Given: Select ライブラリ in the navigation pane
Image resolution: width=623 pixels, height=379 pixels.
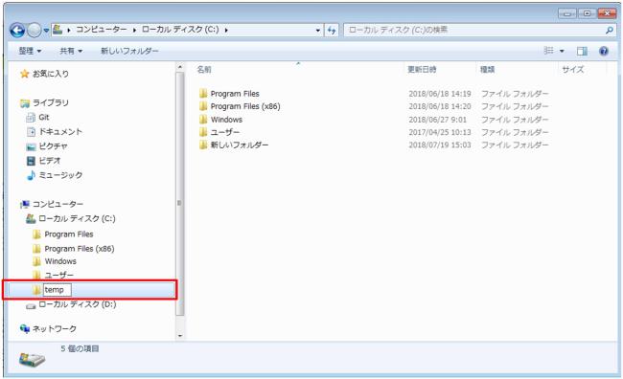Looking at the screenshot, I should (51, 102).
